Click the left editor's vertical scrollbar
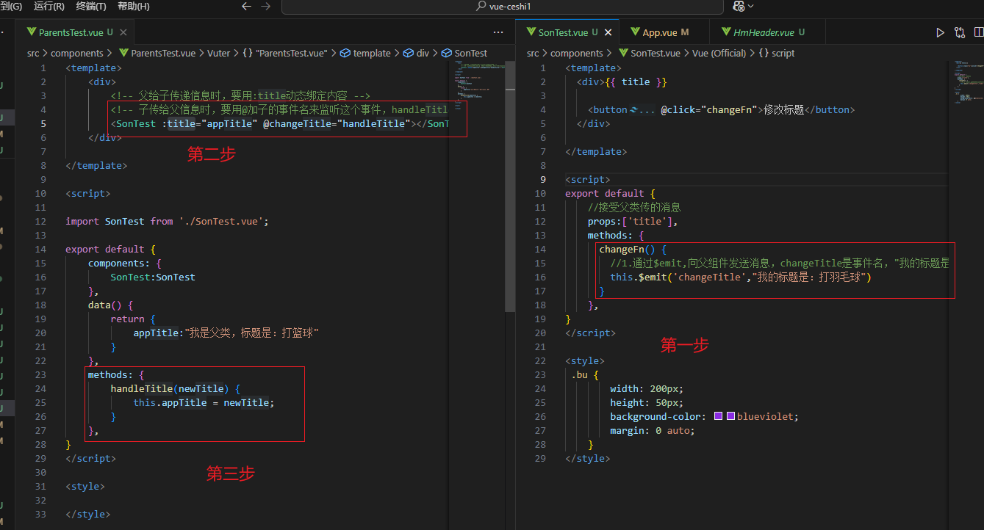This screenshot has height=530, width=984. [509, 187]
